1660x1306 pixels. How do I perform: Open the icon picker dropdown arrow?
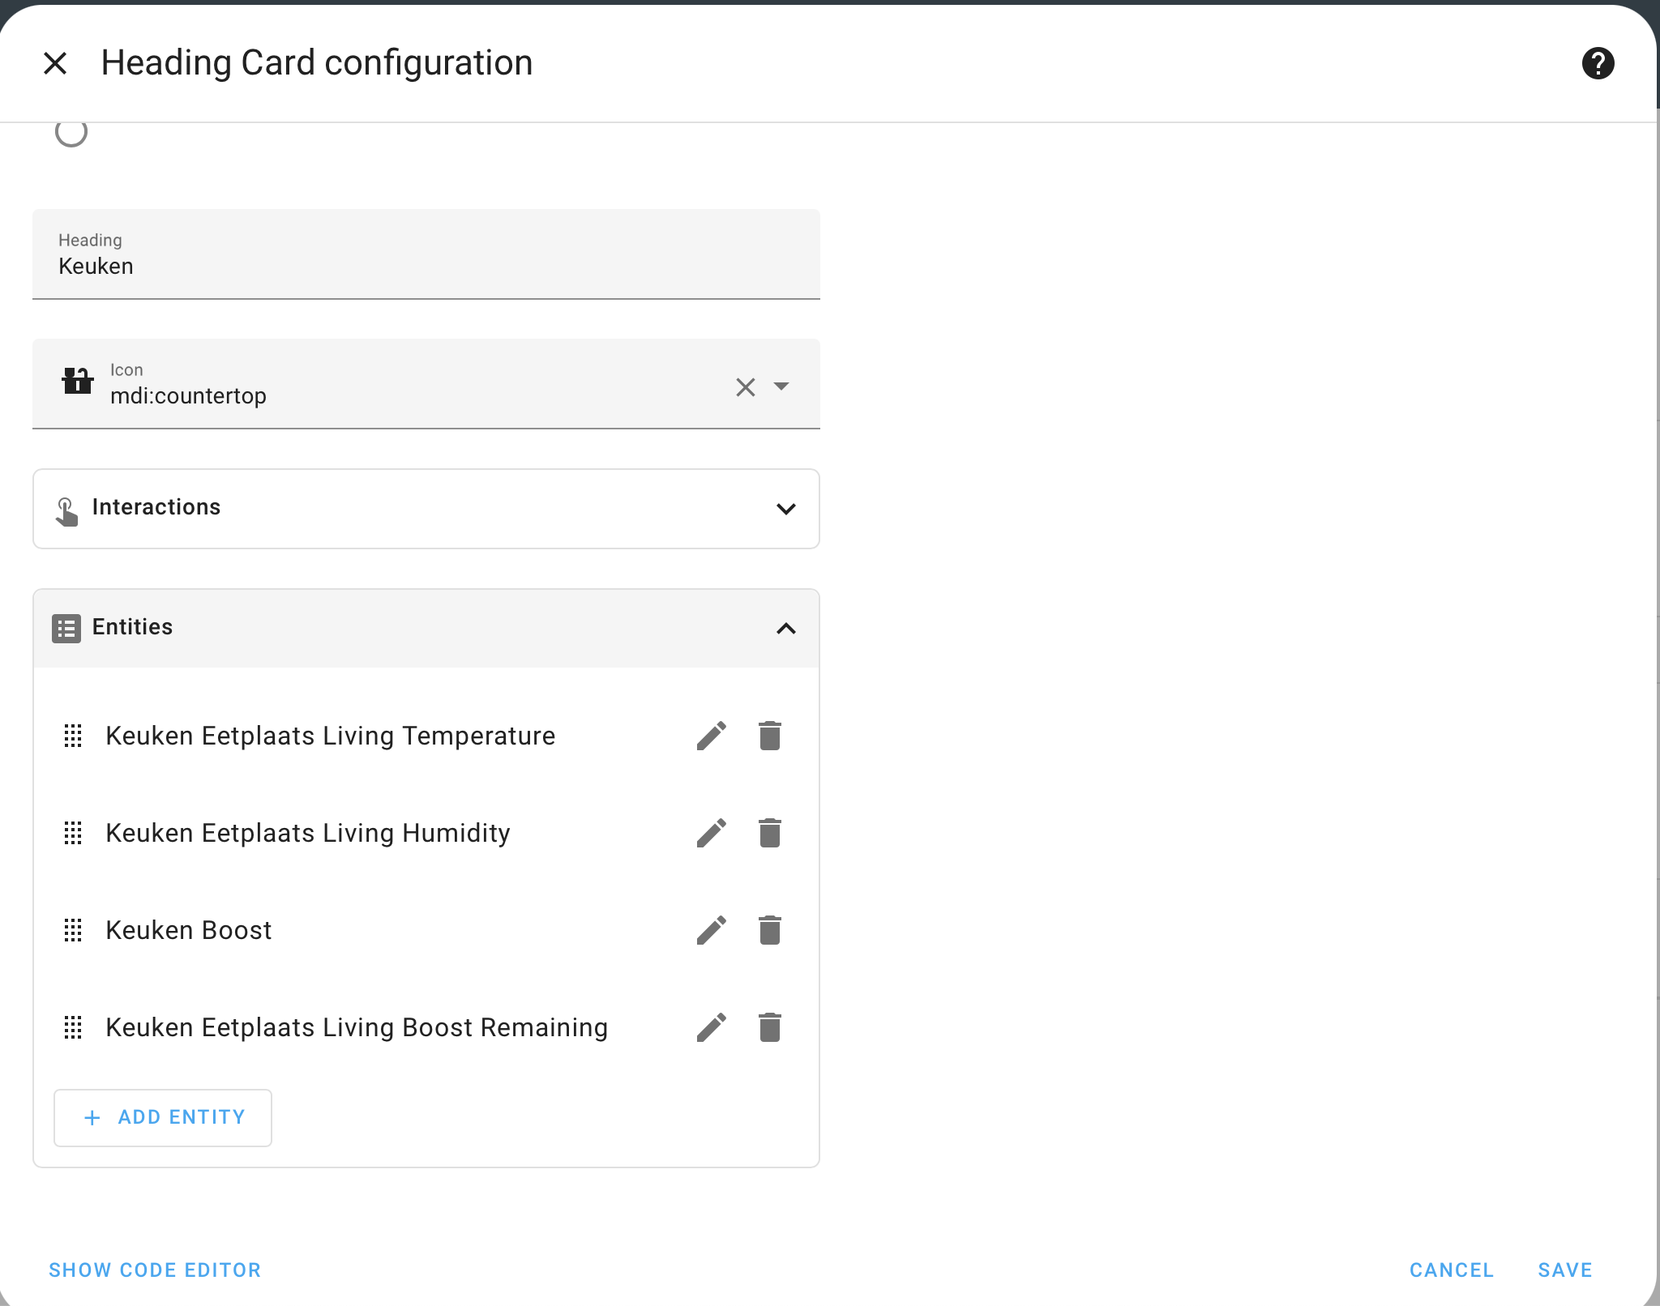[781, 386]
